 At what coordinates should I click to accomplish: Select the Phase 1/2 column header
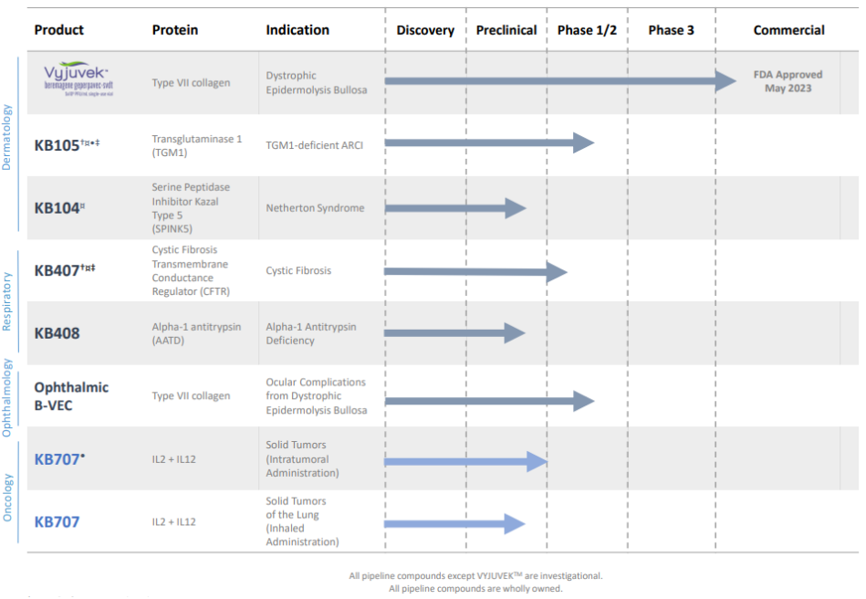587,30
